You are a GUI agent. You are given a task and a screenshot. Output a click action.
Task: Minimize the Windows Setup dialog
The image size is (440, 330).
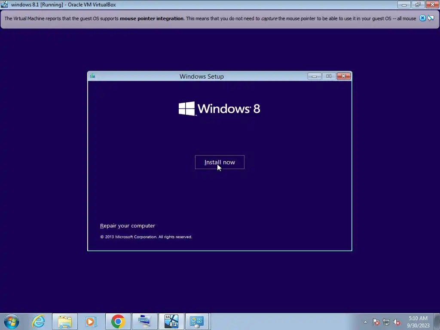(314, 76)
